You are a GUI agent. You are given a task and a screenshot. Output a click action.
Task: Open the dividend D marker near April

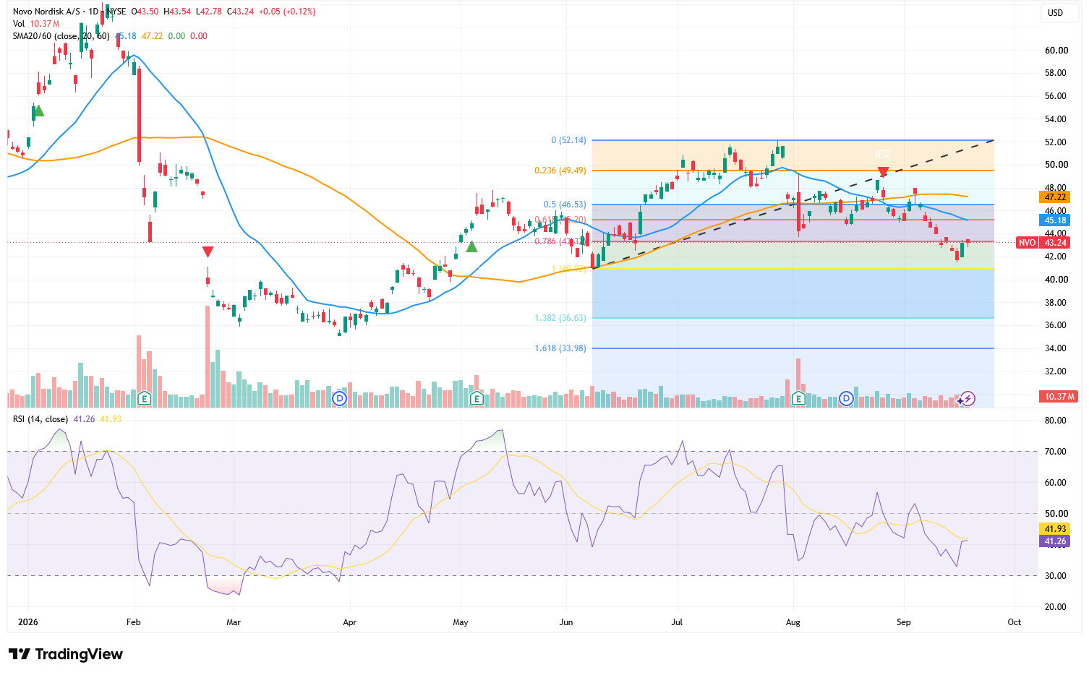coord(339,398)
